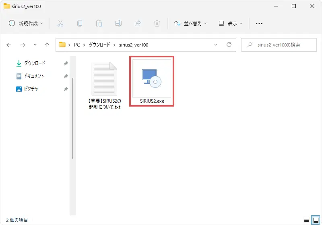Open ダウンロード in the sidebar

point(35,63)
